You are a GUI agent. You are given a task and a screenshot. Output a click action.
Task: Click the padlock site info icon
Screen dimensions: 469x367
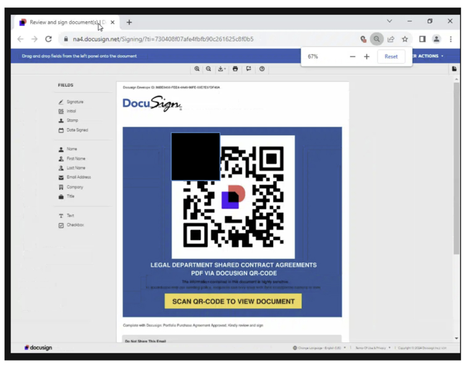tap(65, 39)
